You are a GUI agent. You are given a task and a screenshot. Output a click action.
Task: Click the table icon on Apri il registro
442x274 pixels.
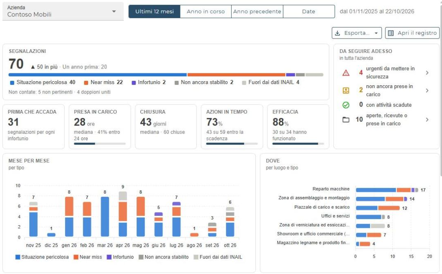(x=391, y=33)
